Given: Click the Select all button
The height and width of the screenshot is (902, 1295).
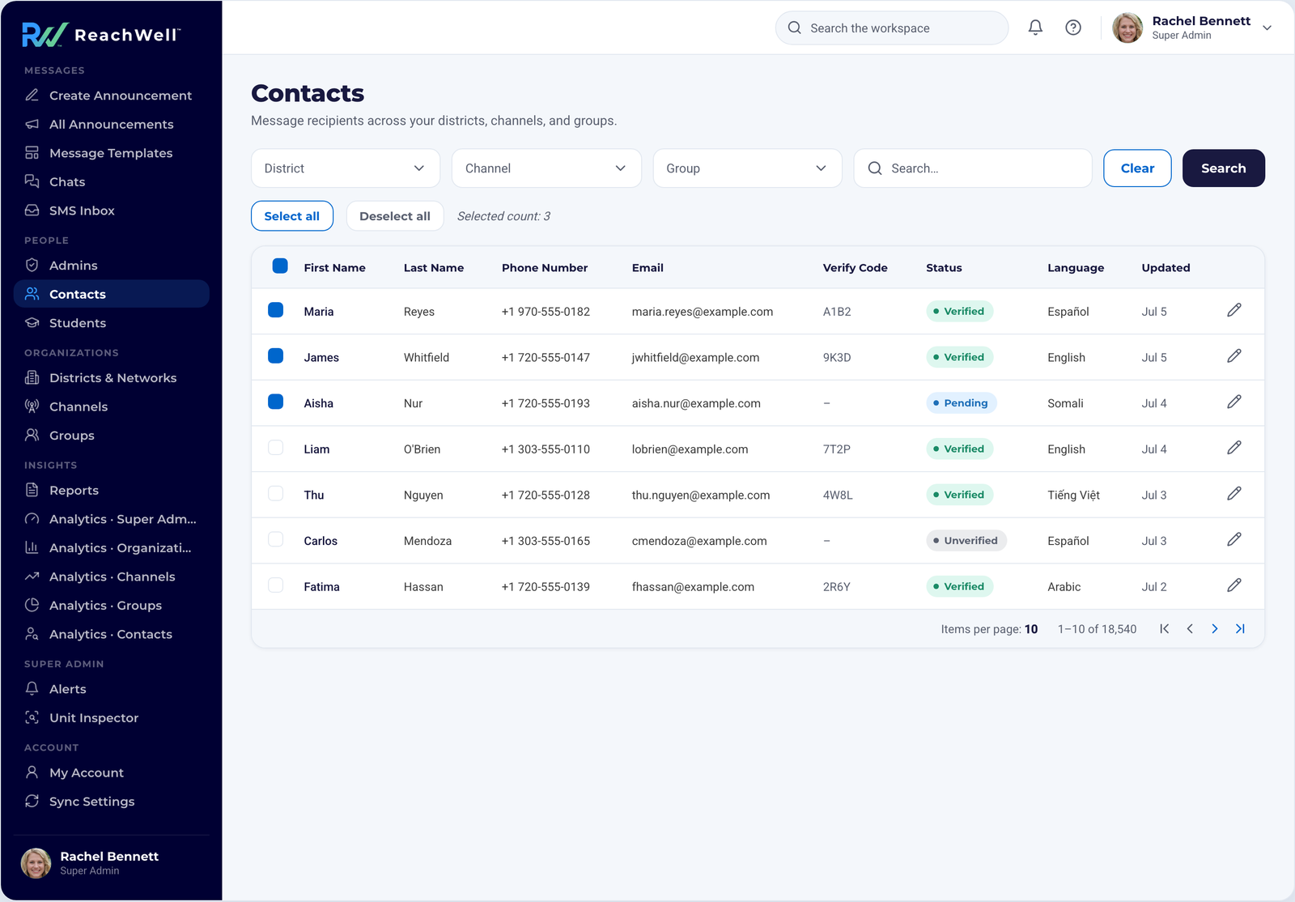Looking at the screenshot, I should [292, 216].
